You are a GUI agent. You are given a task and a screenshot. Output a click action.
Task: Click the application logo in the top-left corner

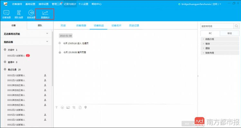click(x=6, y=4)
